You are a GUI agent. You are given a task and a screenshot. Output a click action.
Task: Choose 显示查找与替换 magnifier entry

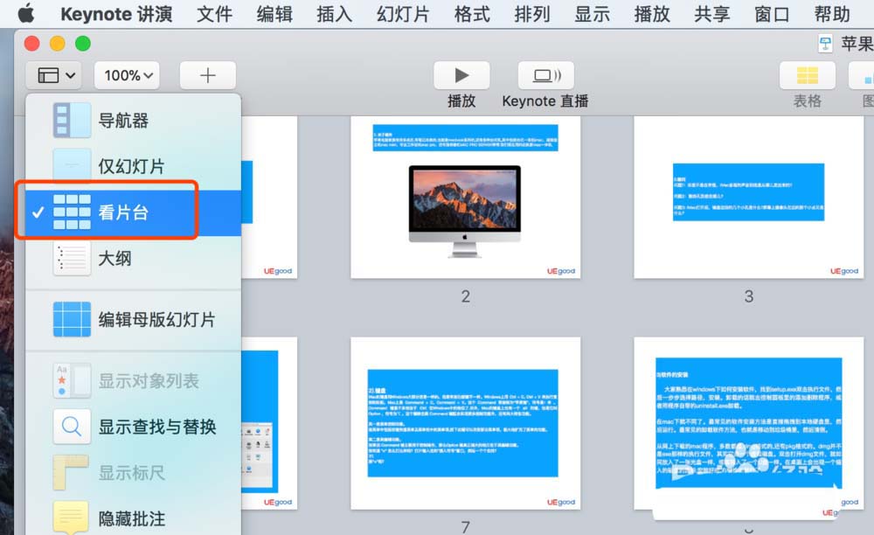tap(134, 427)
